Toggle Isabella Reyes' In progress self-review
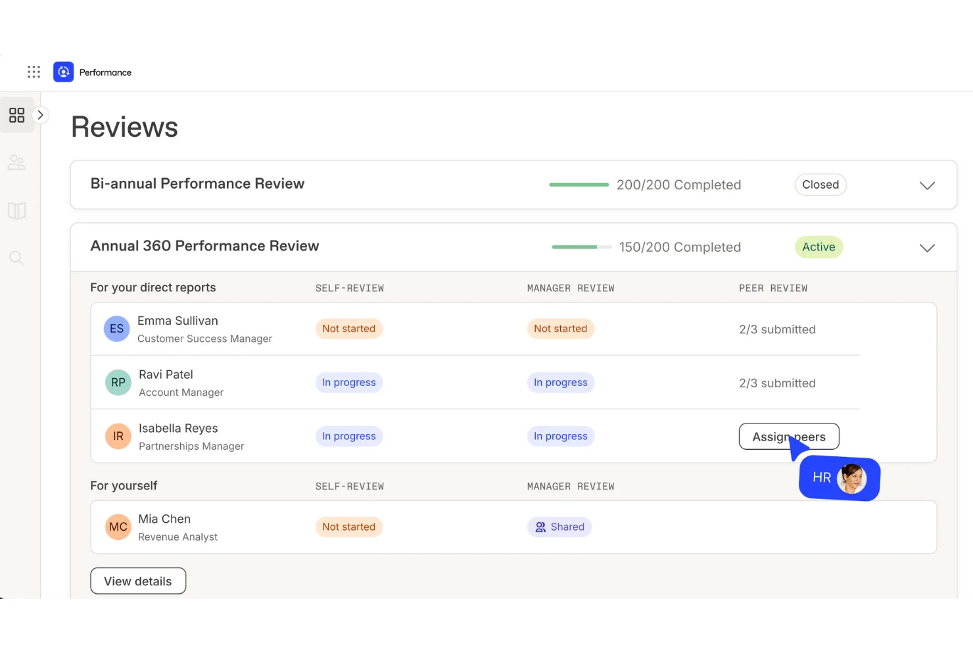973x649 pixels. (349, 436)
